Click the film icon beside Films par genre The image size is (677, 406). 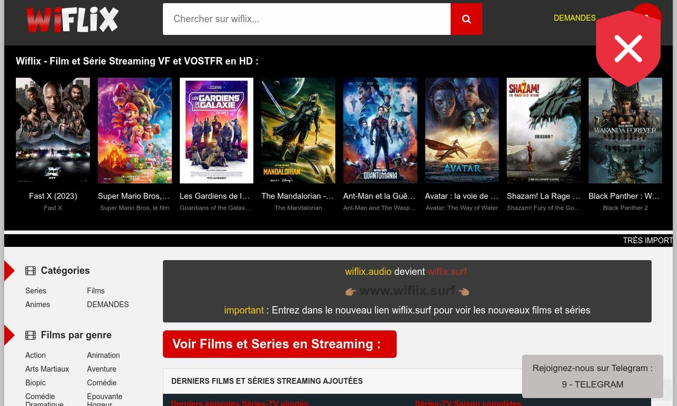[x=31, y=335]
